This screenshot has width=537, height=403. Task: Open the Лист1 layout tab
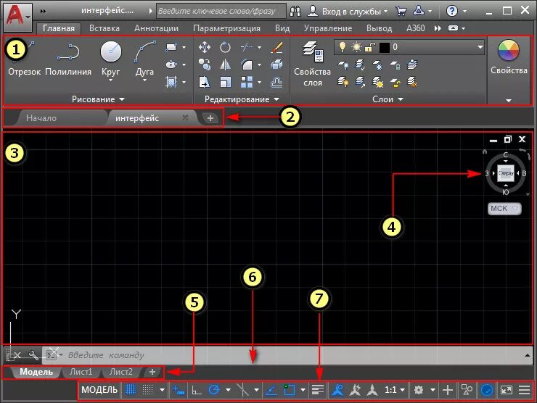tap(81, 372)
